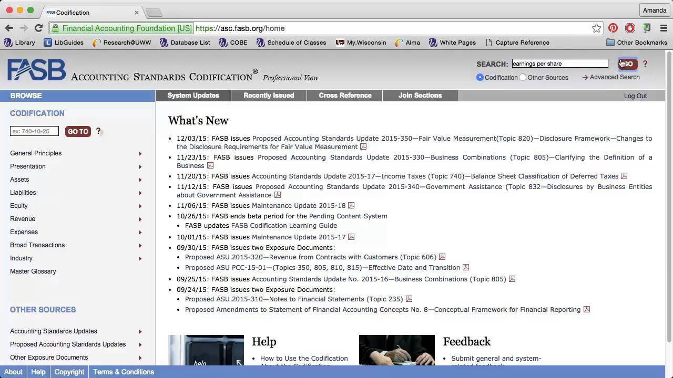The width and height of the screenshot is (673, 378).
Task: Click help question mark next to GO TO
Action: tap(98, 131)
